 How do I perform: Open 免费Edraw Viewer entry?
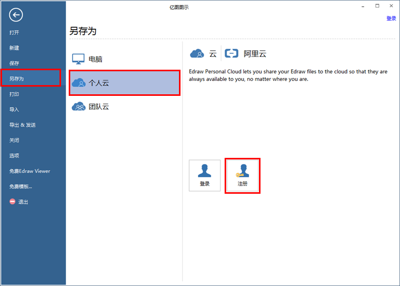(30, 171)
